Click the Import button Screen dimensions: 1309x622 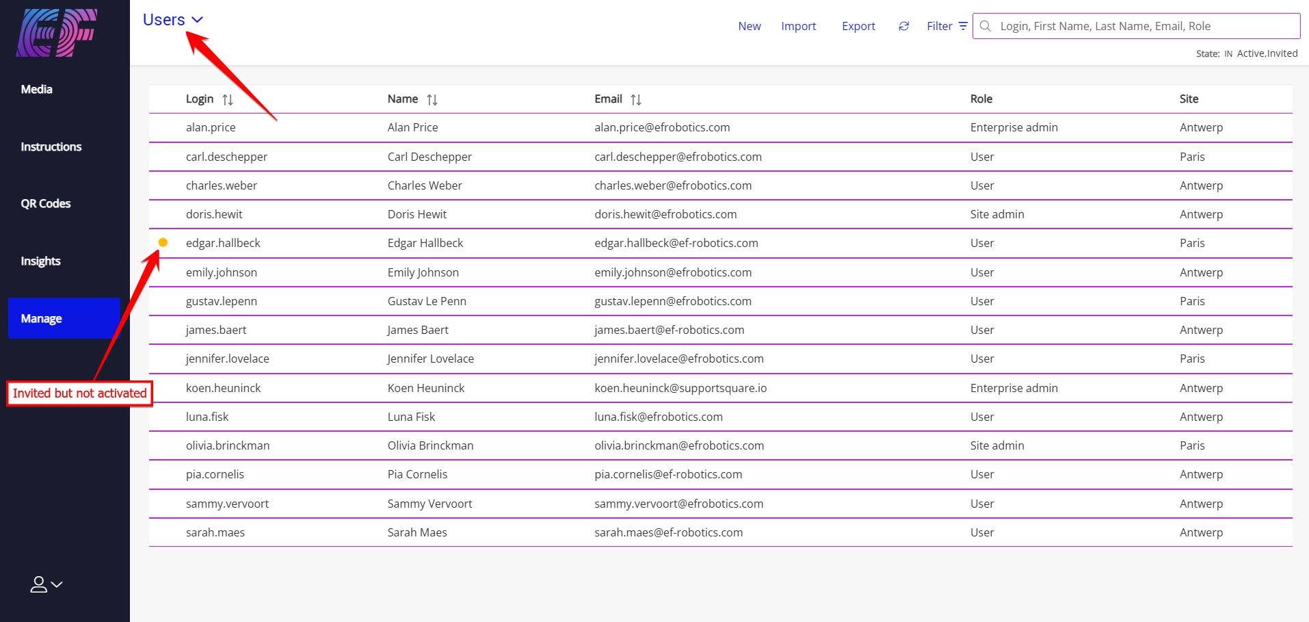tap(798, 26)
